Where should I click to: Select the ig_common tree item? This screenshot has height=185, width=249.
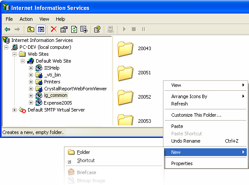pyautogui.click(x=56, y=95)
